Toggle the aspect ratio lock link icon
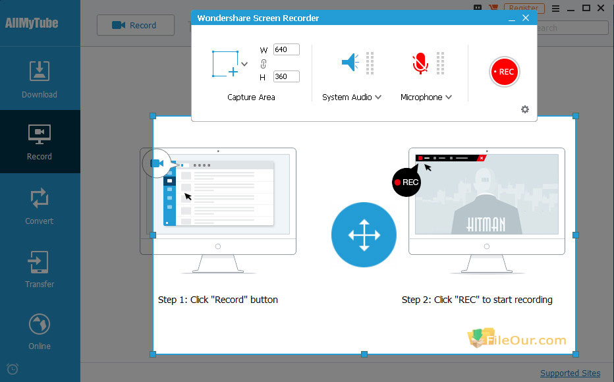This screenshot has width=614, height=382. 264,63
